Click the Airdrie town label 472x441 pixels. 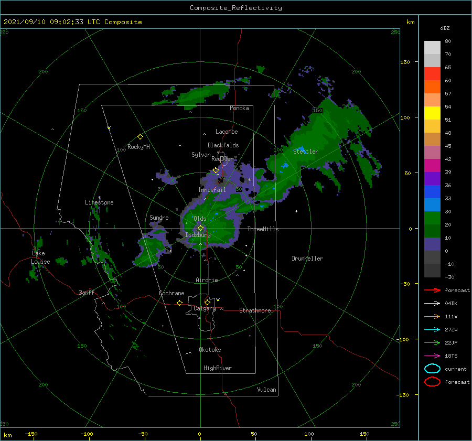[x=207, y=280]
